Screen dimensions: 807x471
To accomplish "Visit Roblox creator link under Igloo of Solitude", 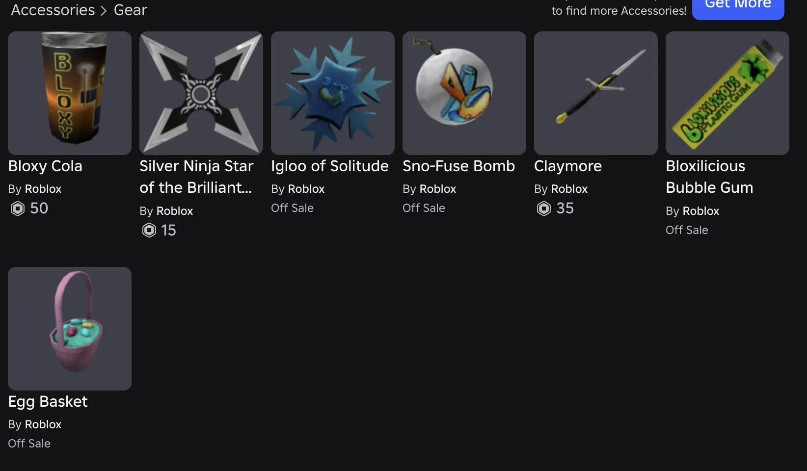I will tap(306, 189).
